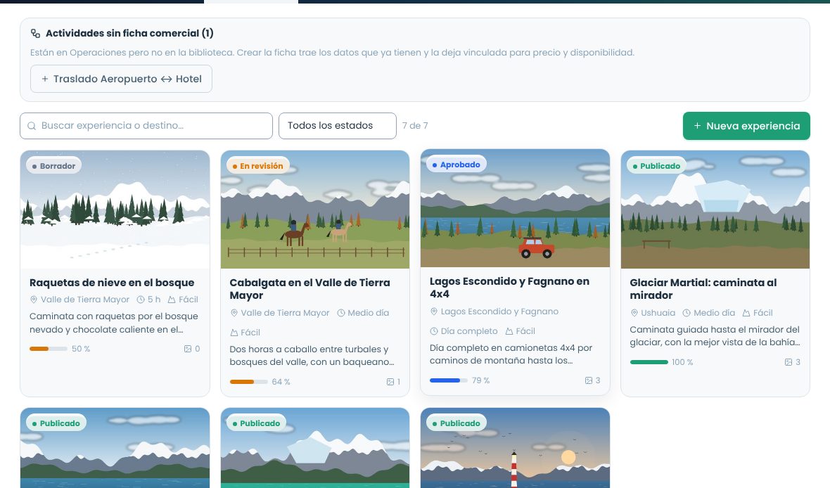Viewport: 830px width, 488px height.
Task: Click the En revisión status badge
Action: coord(257,166)
